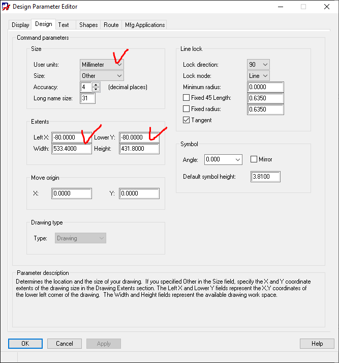Toggle the Mirror checkbox

pyautogui.click(x=254, y=159)
